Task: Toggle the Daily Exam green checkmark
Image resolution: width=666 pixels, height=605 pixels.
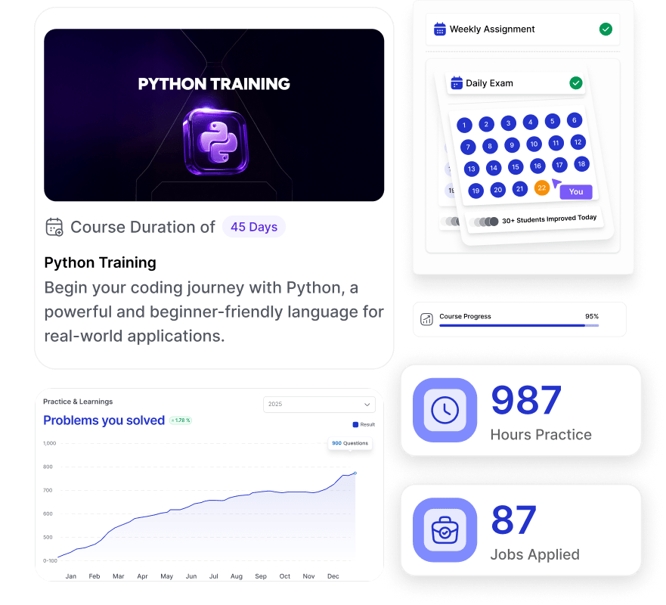Action: (576, 83)
